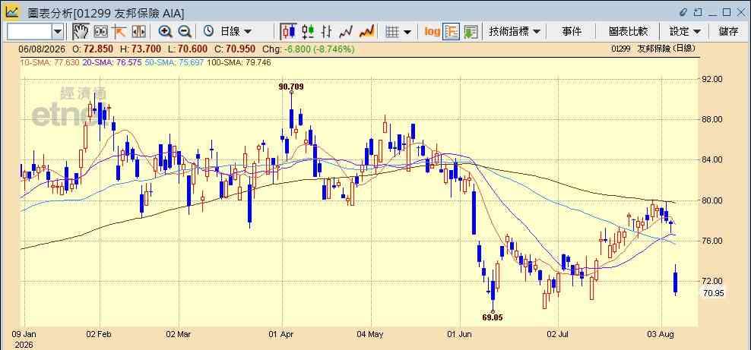Screen dimensions: 751x350
Task: Expand the stock code combo box arrow
Action: (58, 32)
